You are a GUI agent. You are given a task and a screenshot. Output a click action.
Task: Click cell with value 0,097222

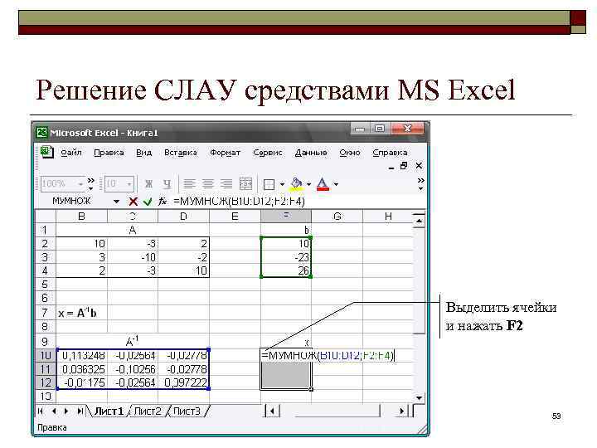pos(184,382)
